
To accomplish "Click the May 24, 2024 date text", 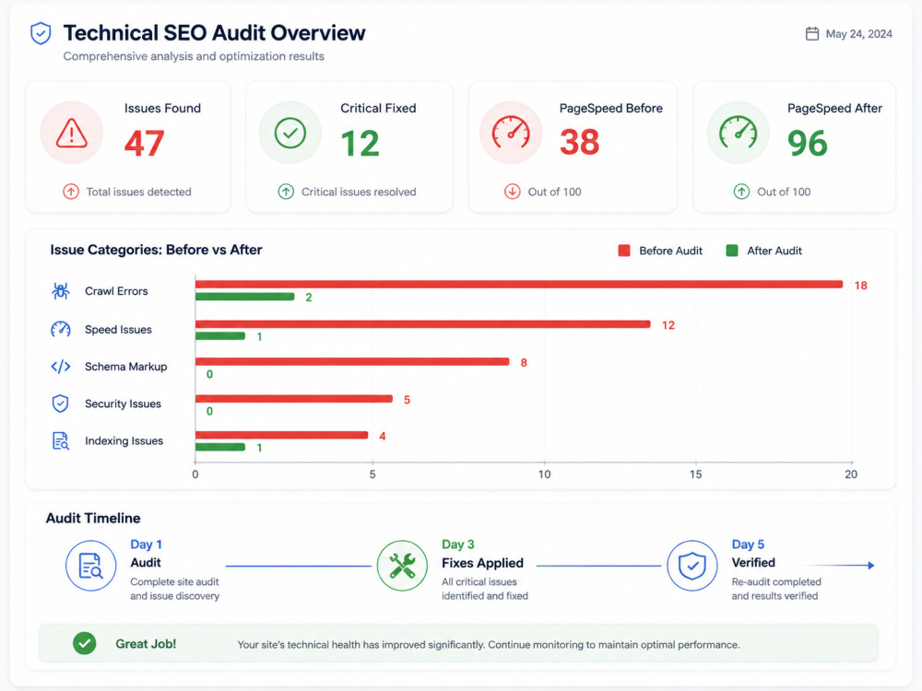I will tap(858, 34).
